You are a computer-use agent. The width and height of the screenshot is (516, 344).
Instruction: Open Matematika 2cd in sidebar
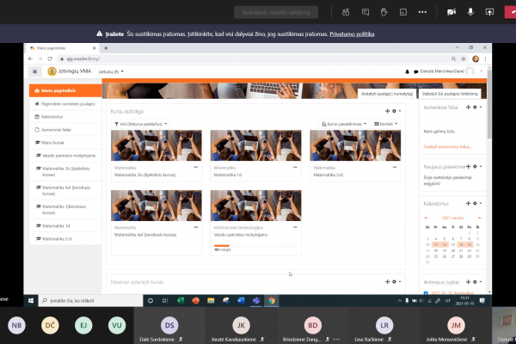click(65, 239)
